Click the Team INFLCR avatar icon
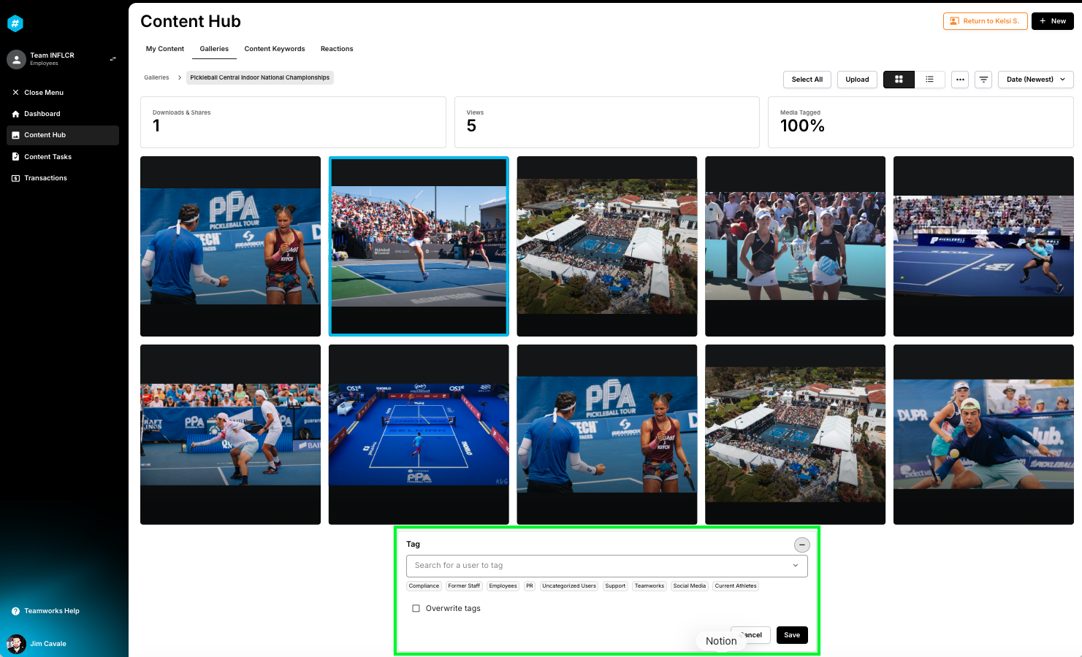 (x=16, y=59)
